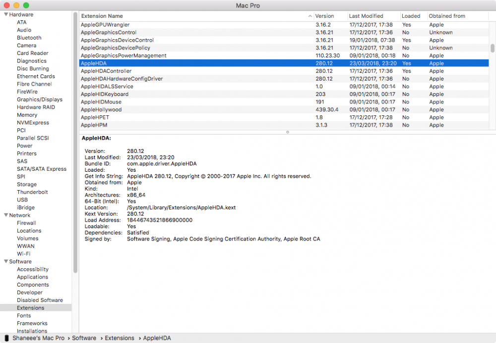Screen dimensions: 496x343
Task: Select USB in the sidebar
Action: [22, 200]
